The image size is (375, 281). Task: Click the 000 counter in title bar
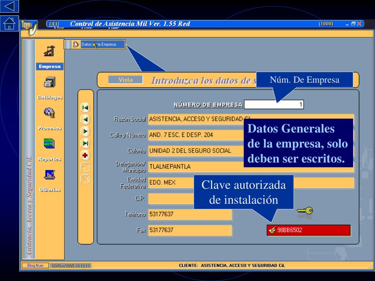click(54, 24)
